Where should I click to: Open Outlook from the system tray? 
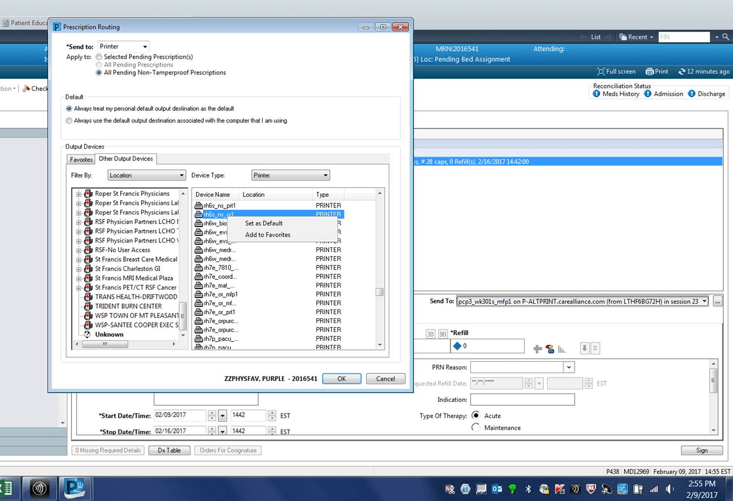[497, 489]
